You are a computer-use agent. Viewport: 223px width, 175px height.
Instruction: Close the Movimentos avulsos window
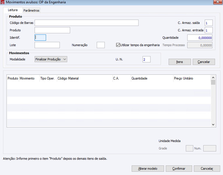coord(218,2)
